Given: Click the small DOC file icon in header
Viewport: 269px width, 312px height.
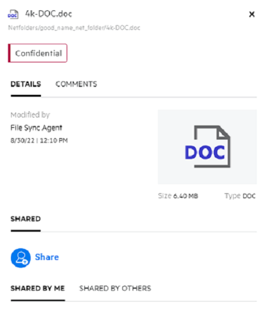Looking at the screenshot, I should (13, 14).
